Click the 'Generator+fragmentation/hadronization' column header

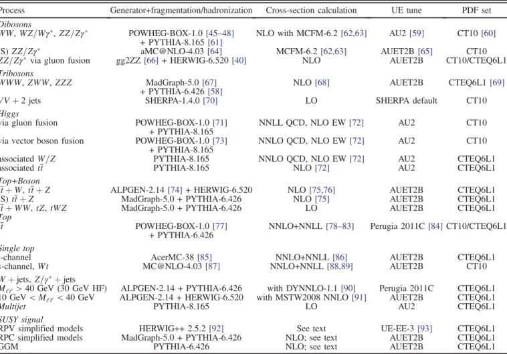tap(181, 10)
